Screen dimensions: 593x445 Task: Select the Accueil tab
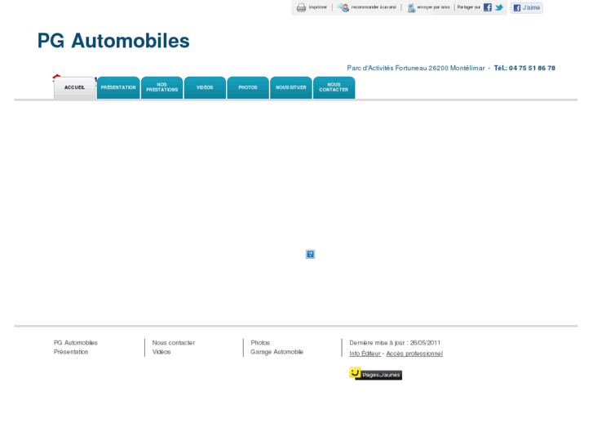[x=75, y=87]
